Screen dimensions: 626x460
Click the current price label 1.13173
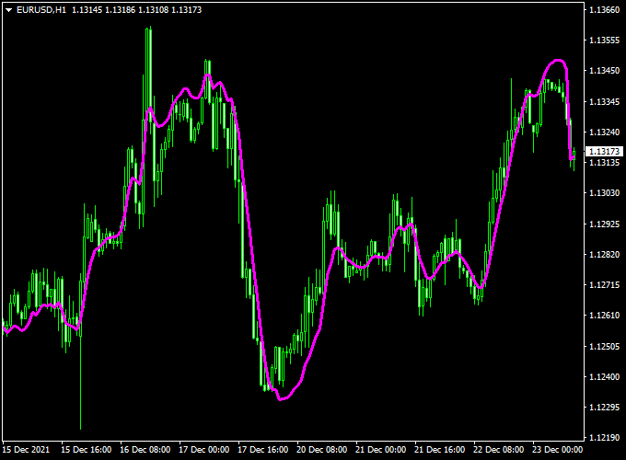(605, 152)
